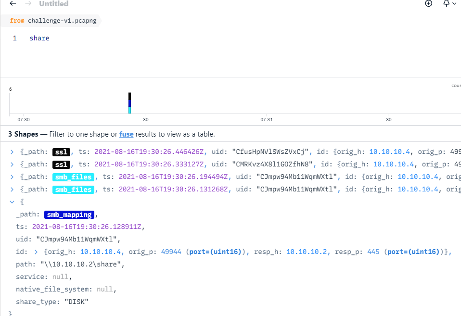461x316 pixels.
Task: Click the Untitled query title
Action: (x=54, y=4)
